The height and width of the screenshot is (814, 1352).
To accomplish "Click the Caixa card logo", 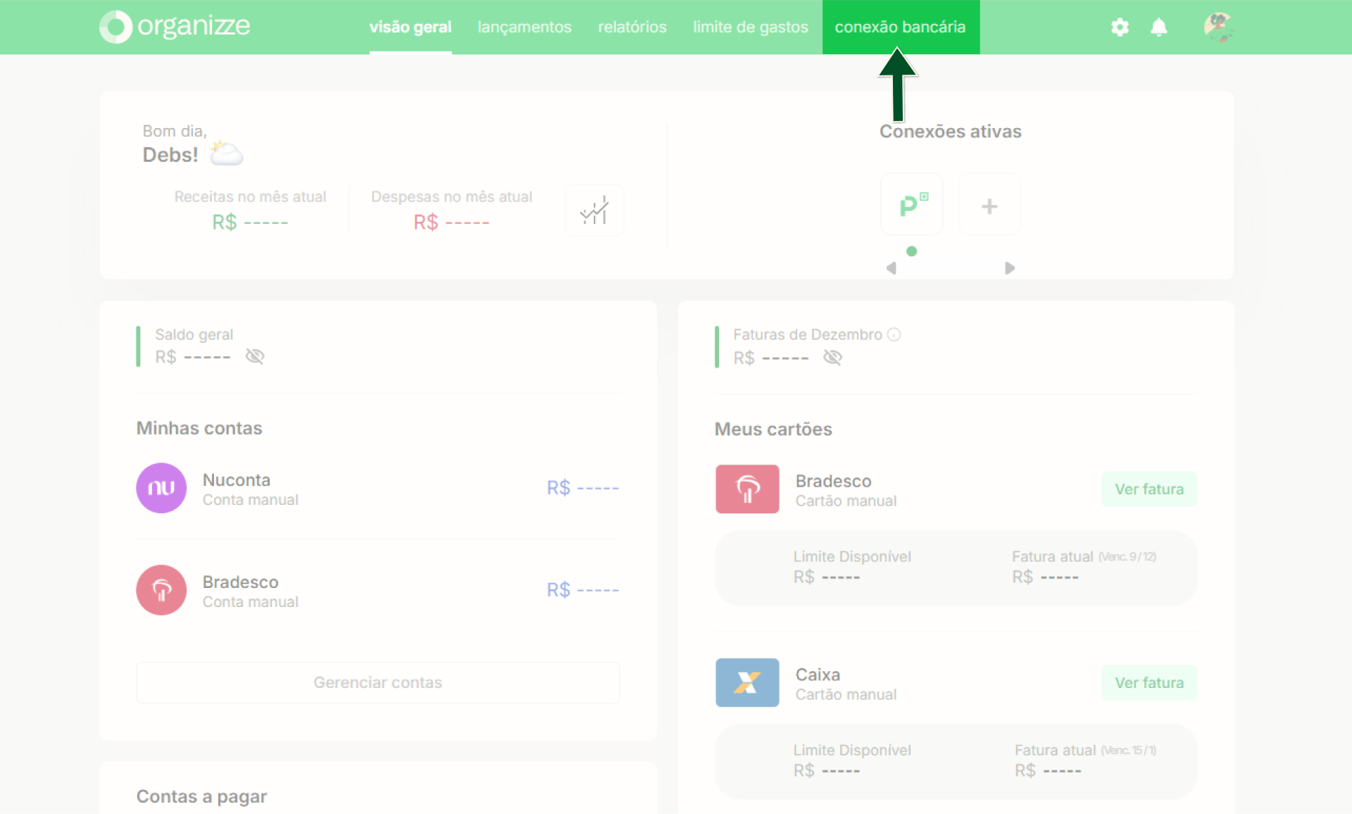I will (747, 682).
